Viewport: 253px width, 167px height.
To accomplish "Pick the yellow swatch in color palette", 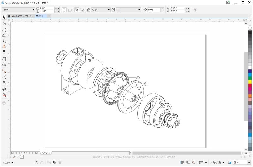I will [x=250, y=82].
